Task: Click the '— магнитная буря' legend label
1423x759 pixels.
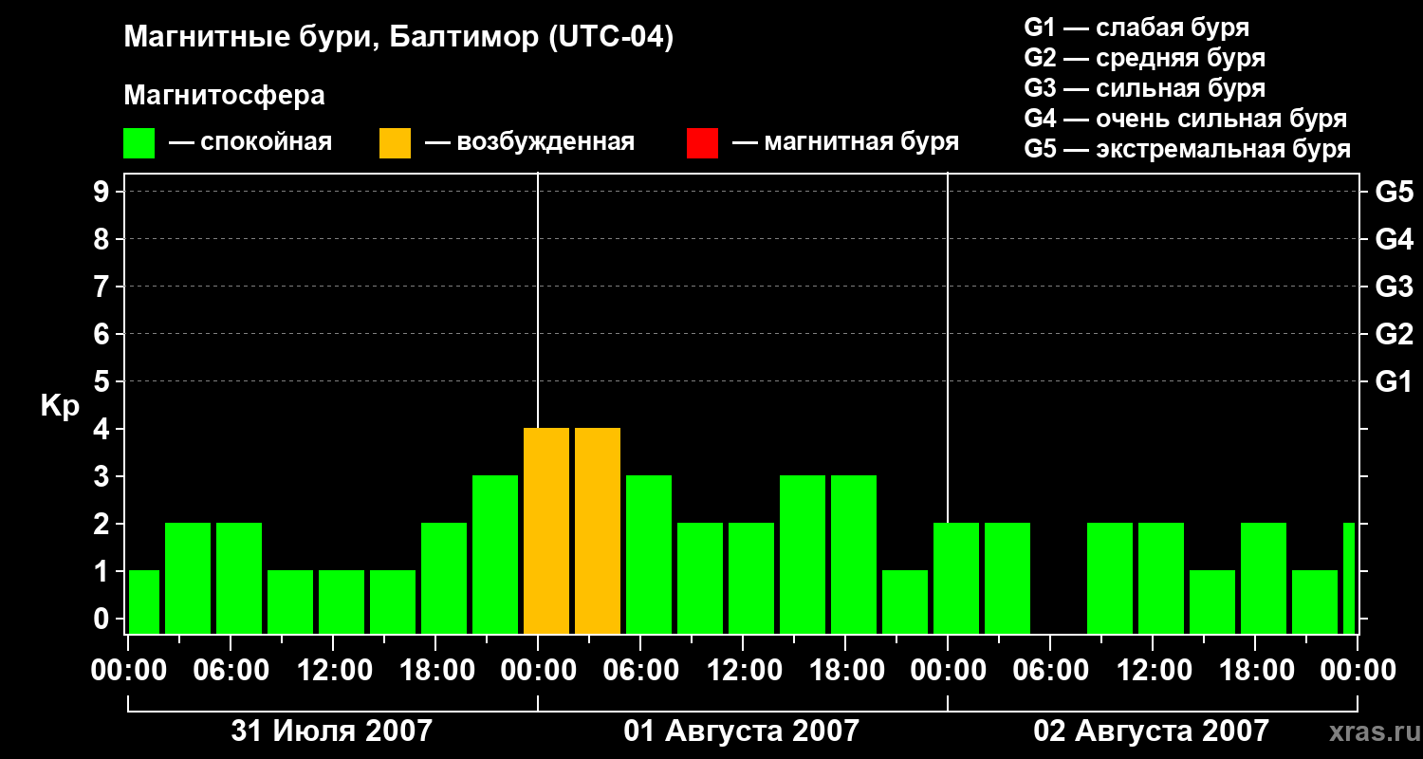Action: pyautogui.click(x=845, y=143)
